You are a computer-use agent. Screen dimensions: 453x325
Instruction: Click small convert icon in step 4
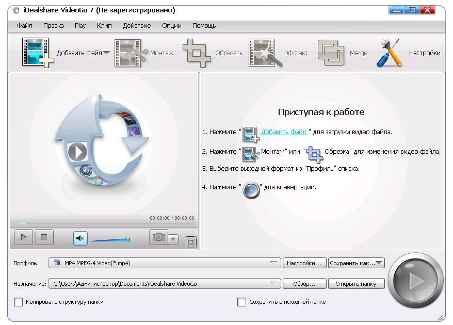(251, 190)
